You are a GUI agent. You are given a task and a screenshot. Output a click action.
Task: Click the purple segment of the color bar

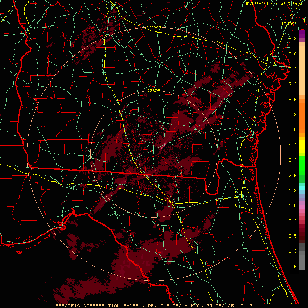(x=302, y=35)
